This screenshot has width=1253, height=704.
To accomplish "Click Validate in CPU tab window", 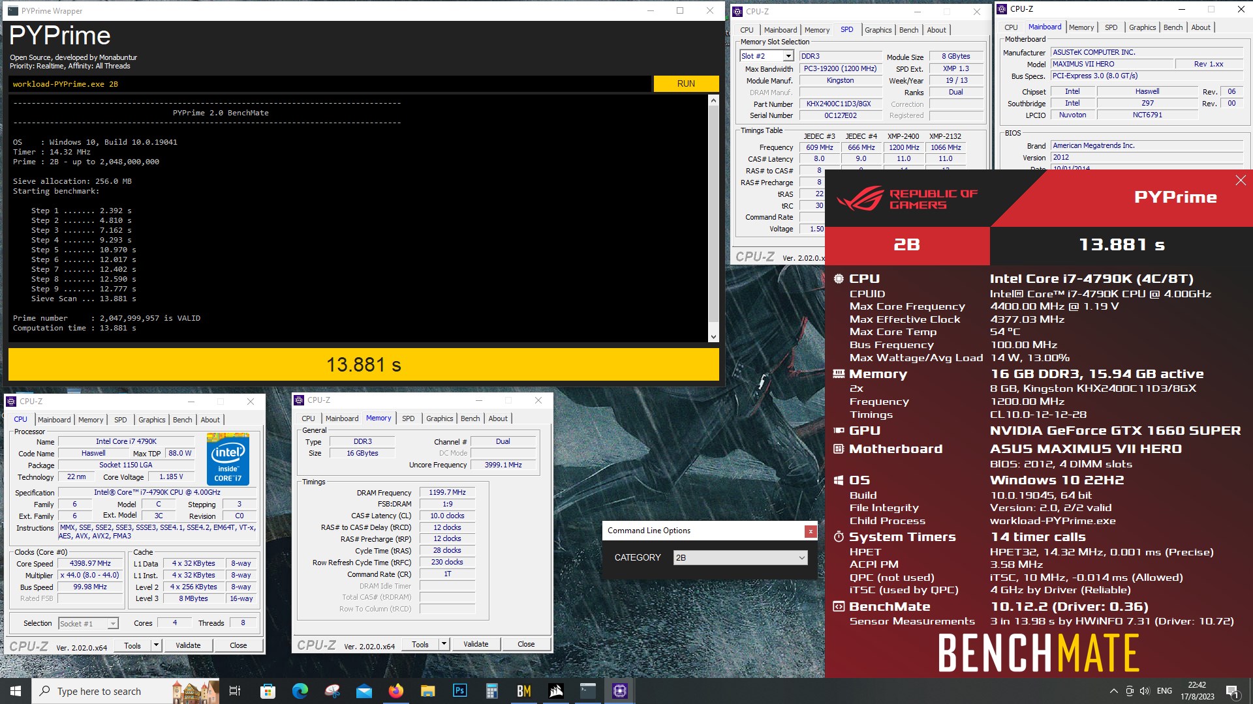I will coord(188,645).
